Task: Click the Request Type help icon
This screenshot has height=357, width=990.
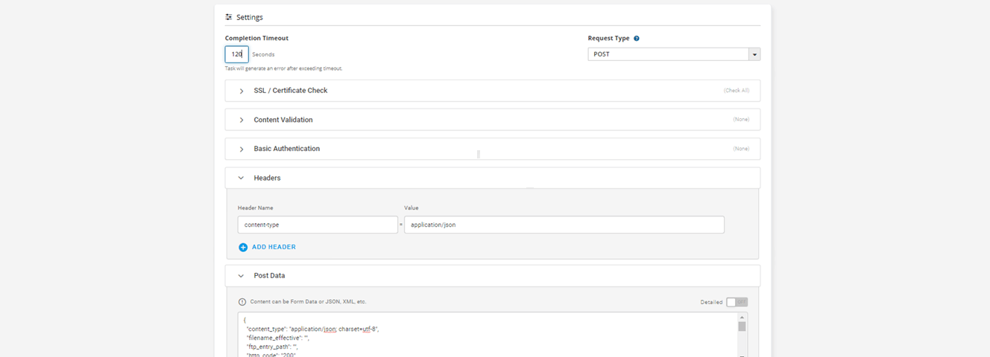Action: pos(637,38)
